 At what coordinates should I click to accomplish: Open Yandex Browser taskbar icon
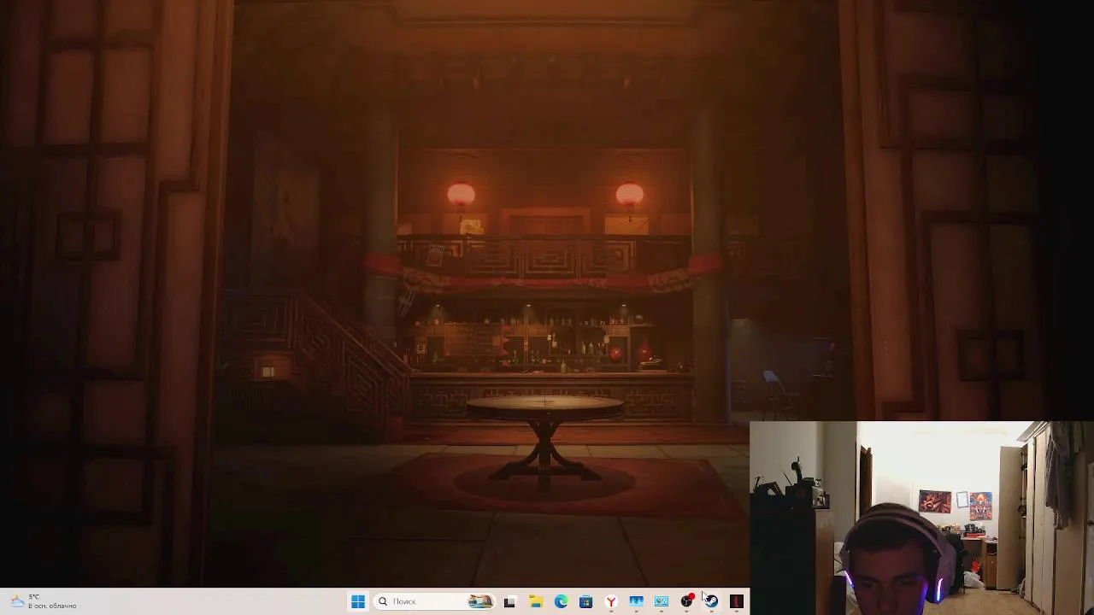(611, 601)
